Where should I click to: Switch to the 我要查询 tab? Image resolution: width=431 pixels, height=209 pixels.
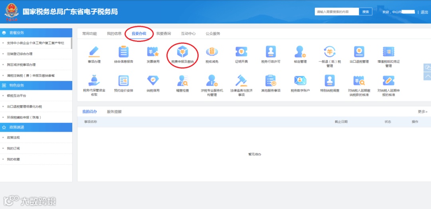tap(164, 34)
